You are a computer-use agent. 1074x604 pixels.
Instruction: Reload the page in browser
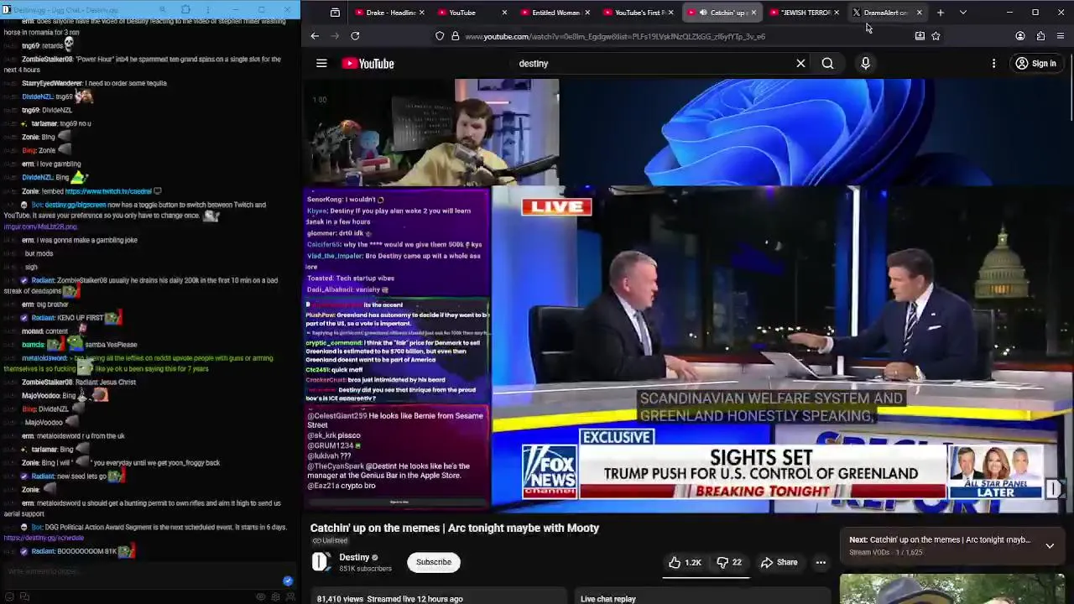click(355, 36)
